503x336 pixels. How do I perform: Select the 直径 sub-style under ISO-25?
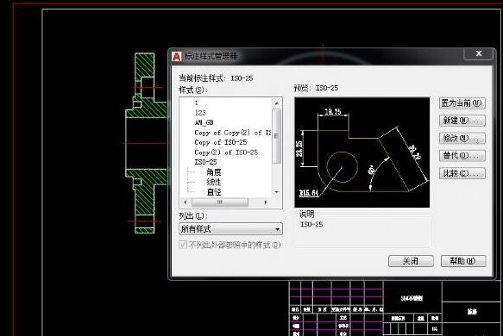(x=214, y=192)
